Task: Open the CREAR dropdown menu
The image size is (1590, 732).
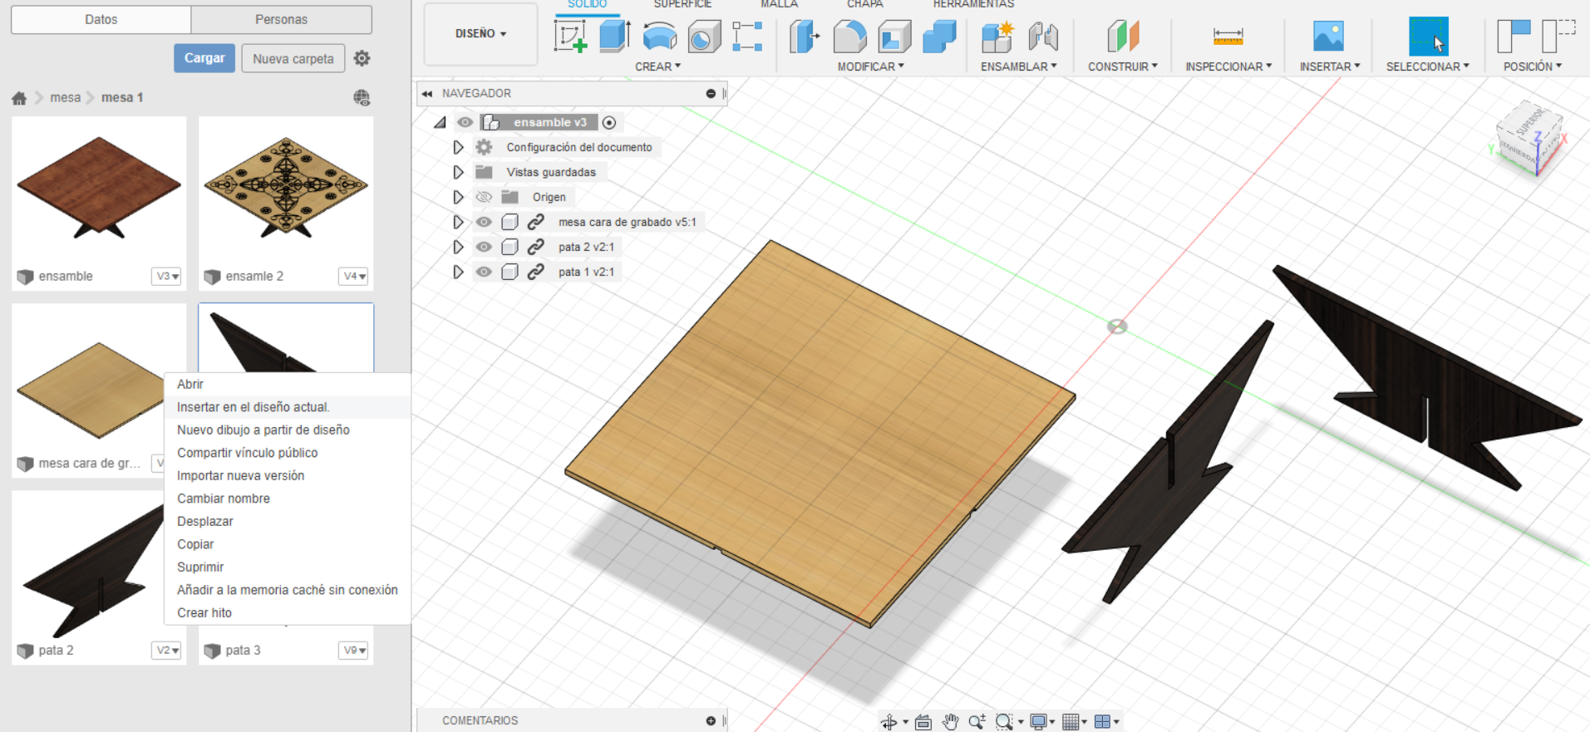Action: [657, 66]
